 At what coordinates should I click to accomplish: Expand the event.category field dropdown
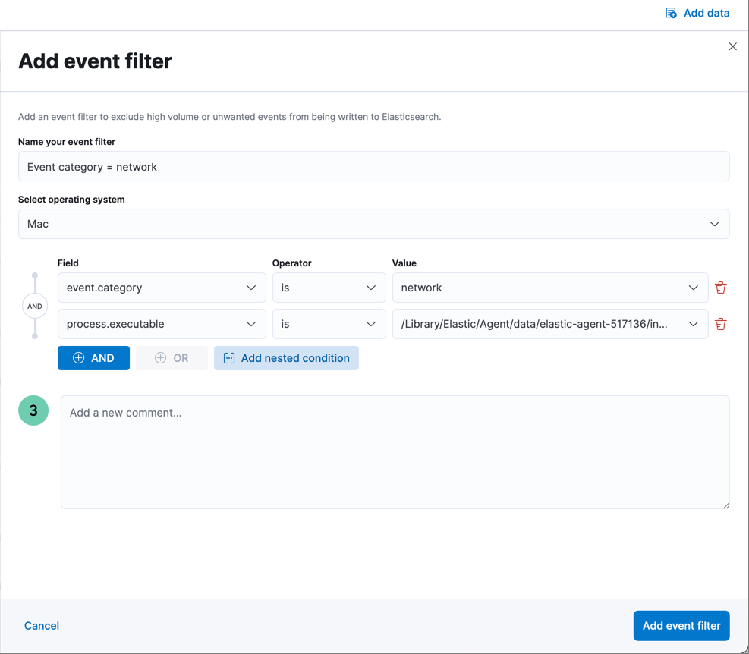coord(251,288)
